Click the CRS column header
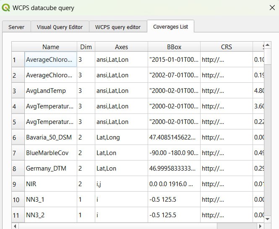279x229 pixels. pos(226,47)
